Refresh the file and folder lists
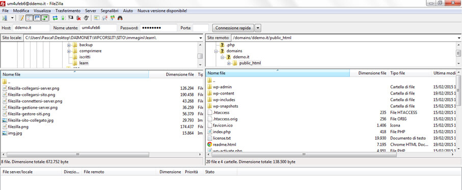The height and width of the screenshot is (190, 462). pyautogui.click(x=55, y=18)
